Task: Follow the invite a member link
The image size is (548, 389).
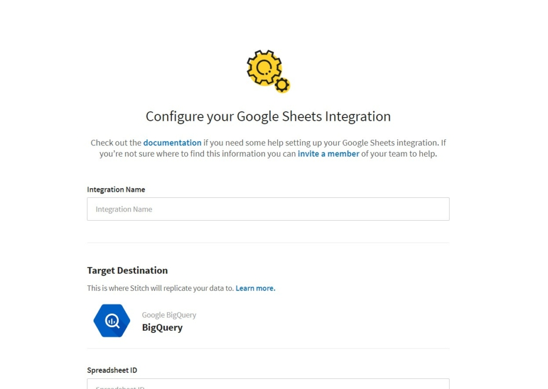Action: click(x=328, y=154)
